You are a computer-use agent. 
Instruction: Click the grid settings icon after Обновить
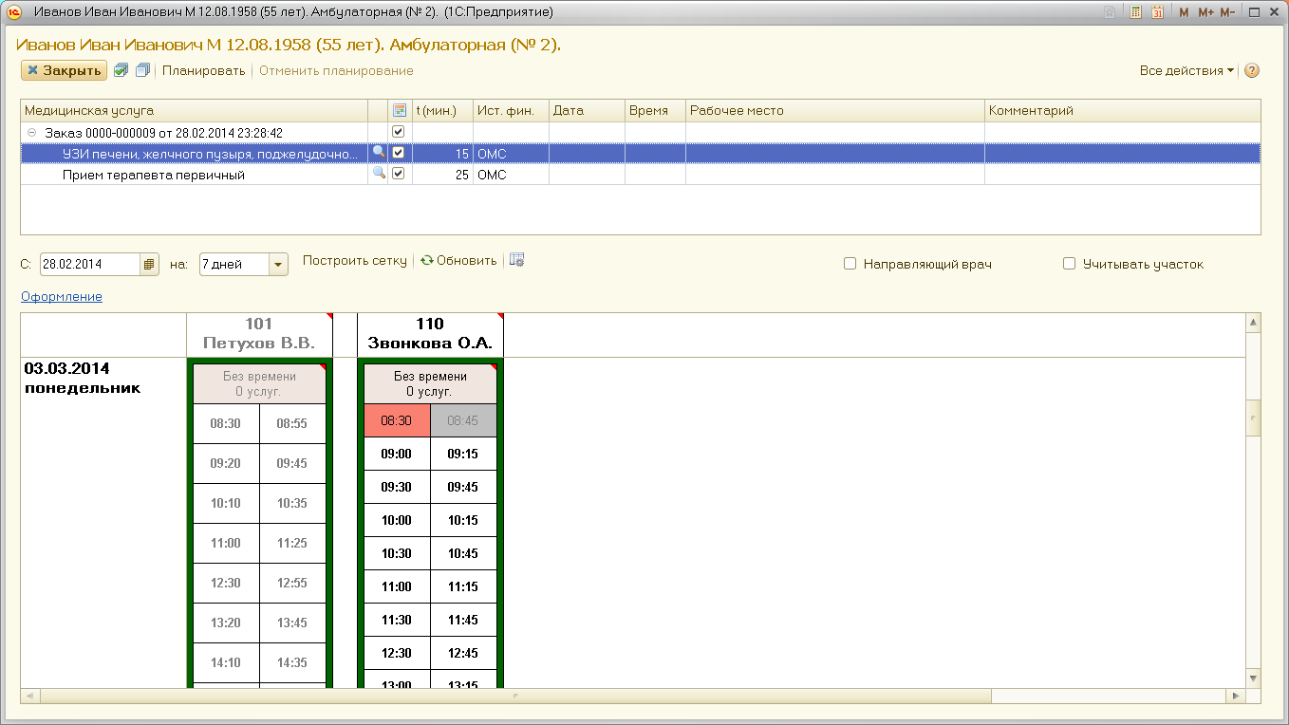pos(517,260)
